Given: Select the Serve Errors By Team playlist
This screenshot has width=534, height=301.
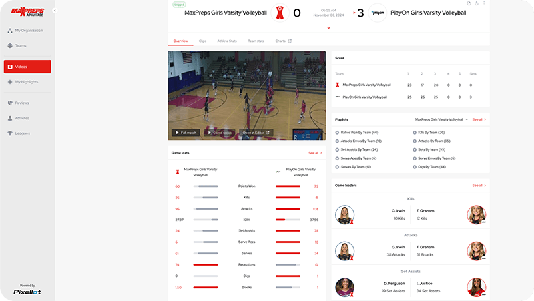Looking at the screenshot, I should click(434, 158).
